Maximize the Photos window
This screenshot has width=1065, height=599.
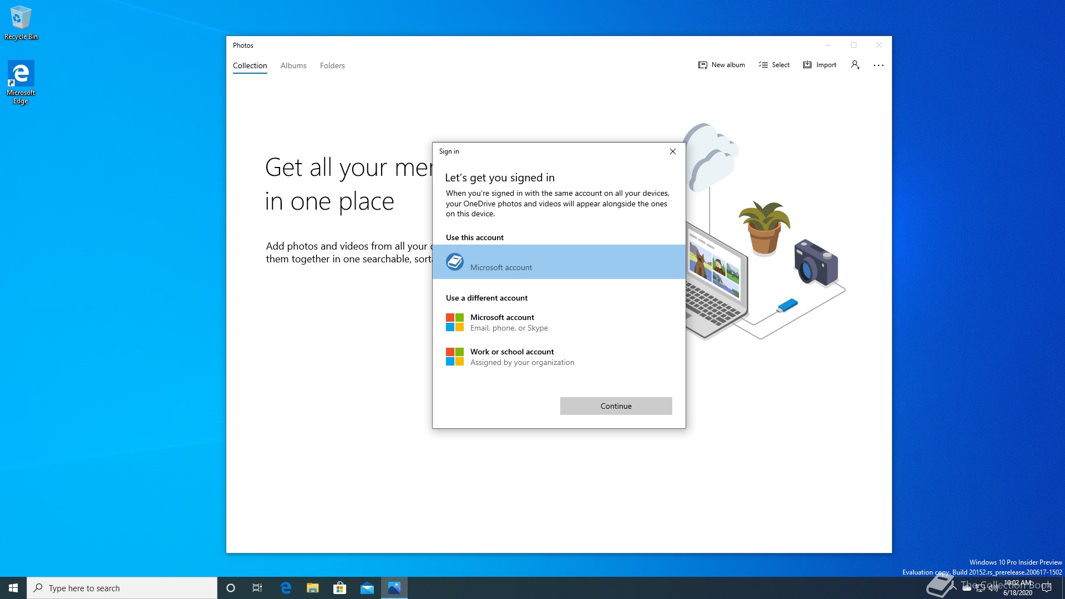click(854, 45)
